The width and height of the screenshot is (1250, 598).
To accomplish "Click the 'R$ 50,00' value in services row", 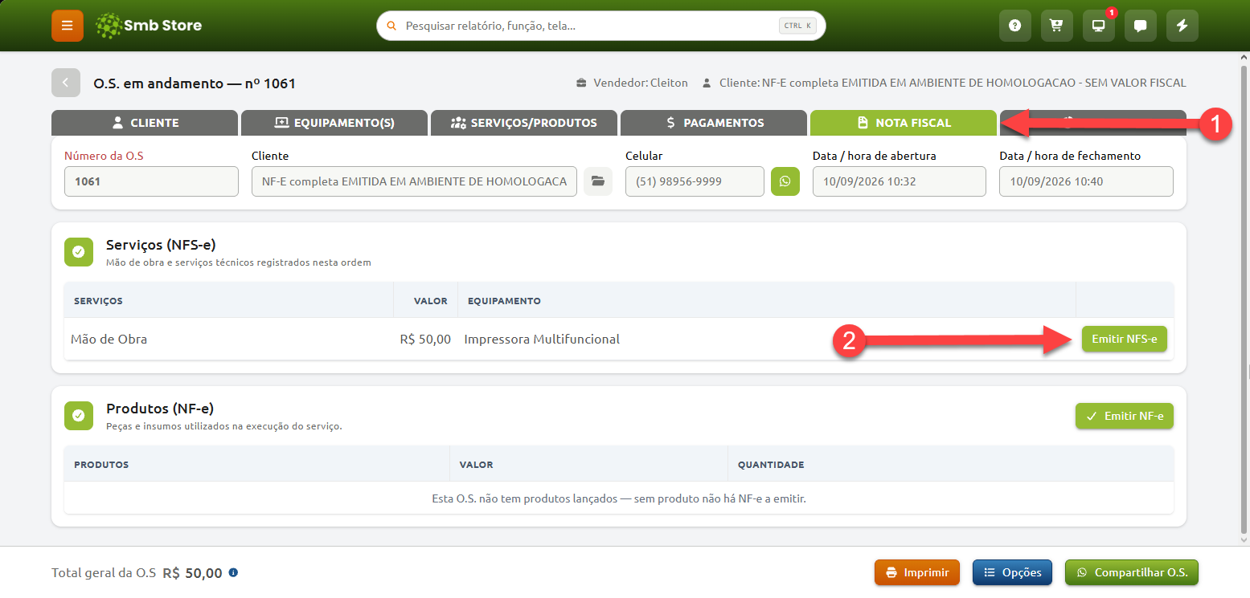I will click(425, 339).
